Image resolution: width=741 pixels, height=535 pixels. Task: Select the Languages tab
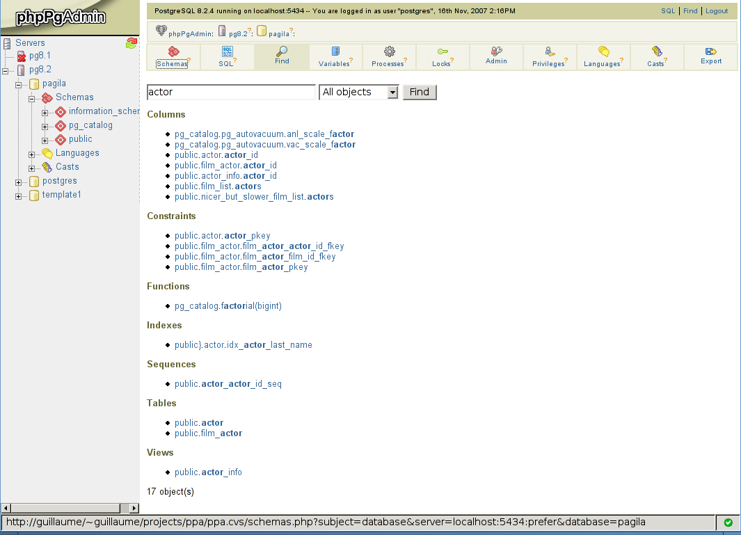tap(603, 56)
